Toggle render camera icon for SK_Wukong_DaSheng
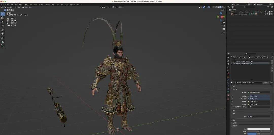The height and width of the screenshot is (135, 274). 272,14
